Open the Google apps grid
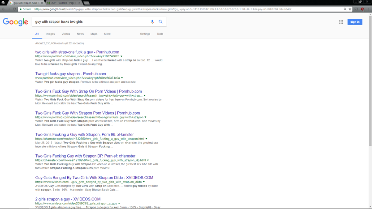The image size is (372, 209). click(x=341, y=21)
